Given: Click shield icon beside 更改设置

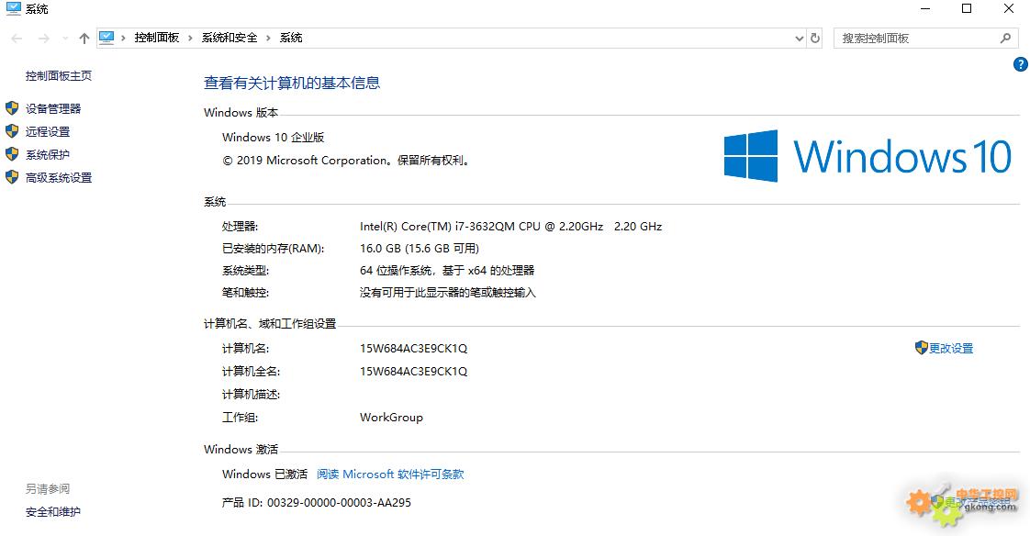Looking at the screenshot, I should click(x=921, y=348).
